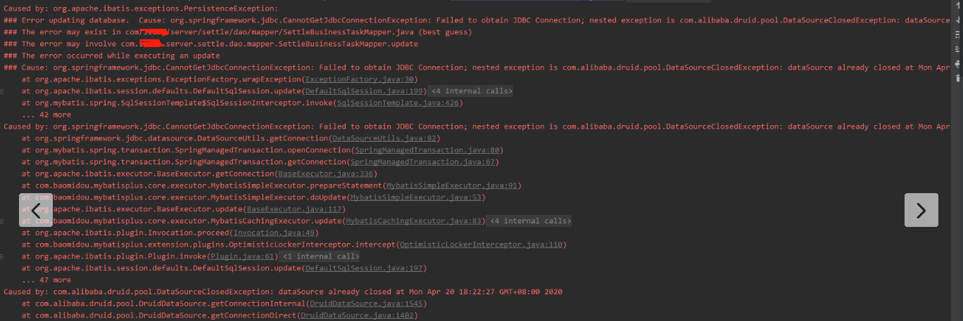This screenshot has height=321, width=963.
Task: Expand the "<4 internal calls>" after DefaultSqlSession.java:199
Action: click(x=471, y=91)
